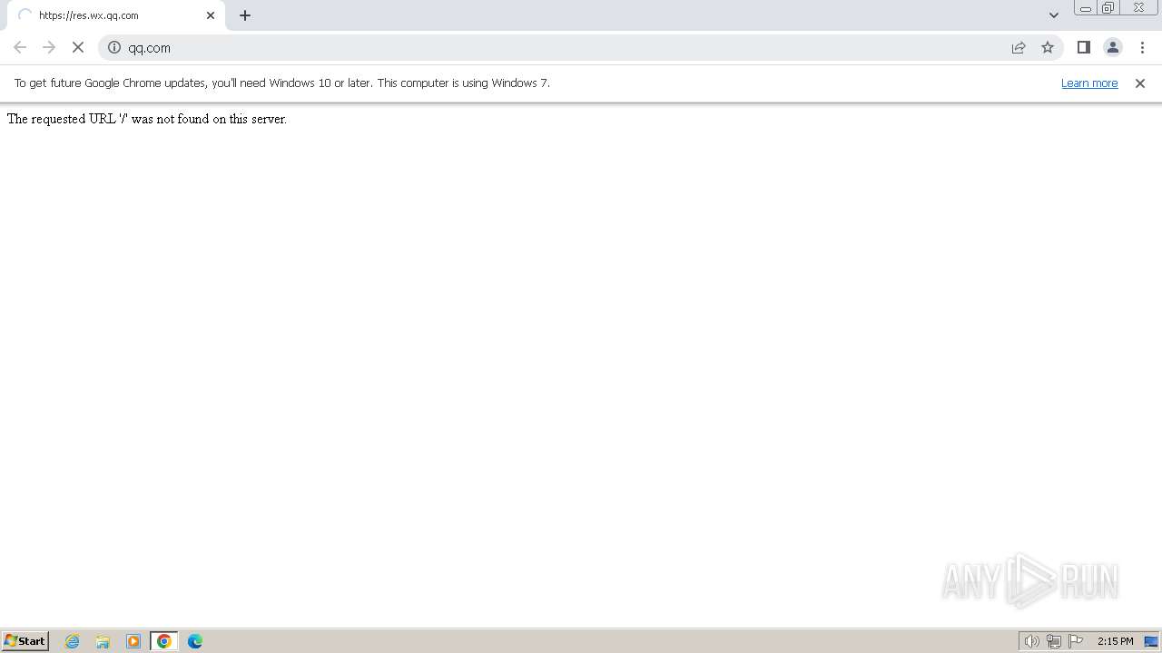
Task: Stop loading the page with the X button
Action: click(x=78, y=47)
